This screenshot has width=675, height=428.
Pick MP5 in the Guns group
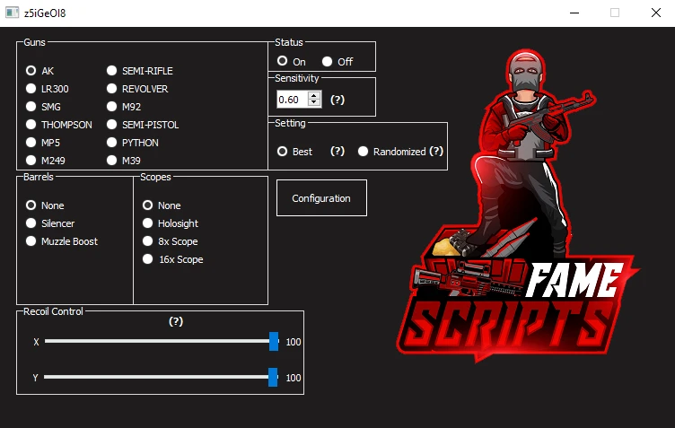(x=42, y=143)
